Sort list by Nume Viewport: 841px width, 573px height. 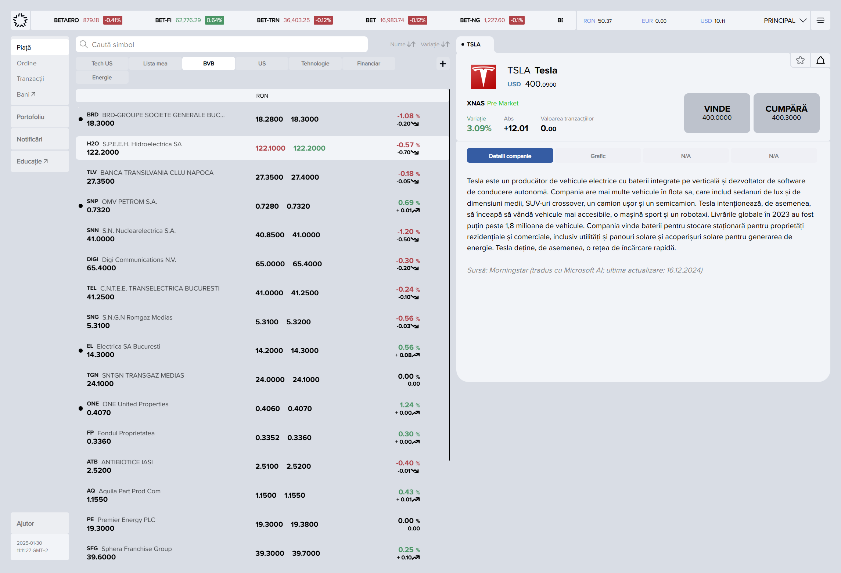(403, 44)
